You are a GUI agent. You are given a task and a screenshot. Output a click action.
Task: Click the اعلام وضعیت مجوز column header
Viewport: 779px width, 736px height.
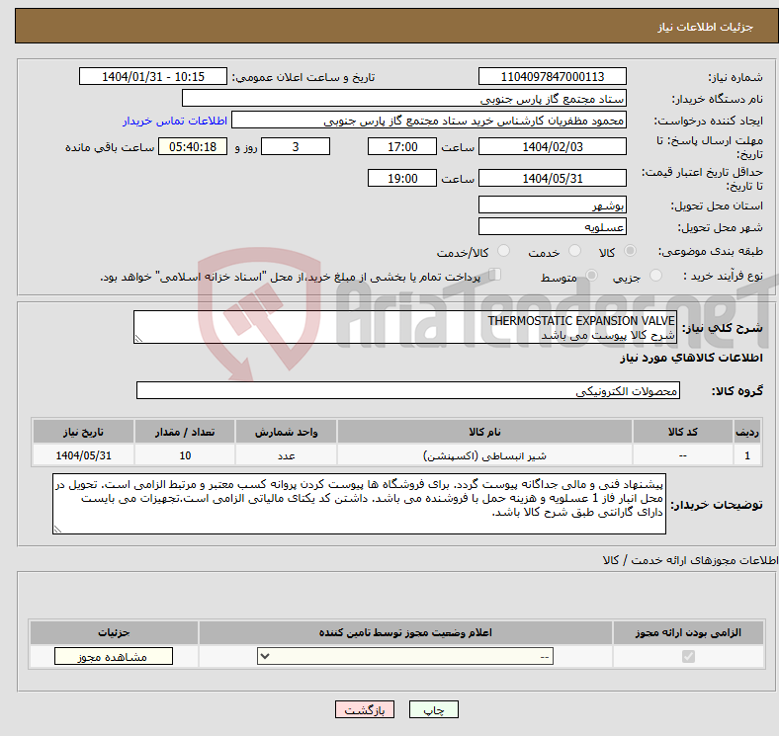(405, 632)
